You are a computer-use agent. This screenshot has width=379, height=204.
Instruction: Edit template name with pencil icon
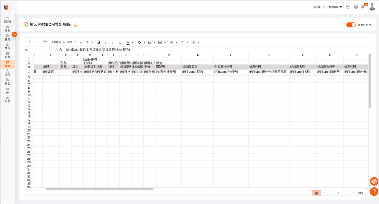76,24
